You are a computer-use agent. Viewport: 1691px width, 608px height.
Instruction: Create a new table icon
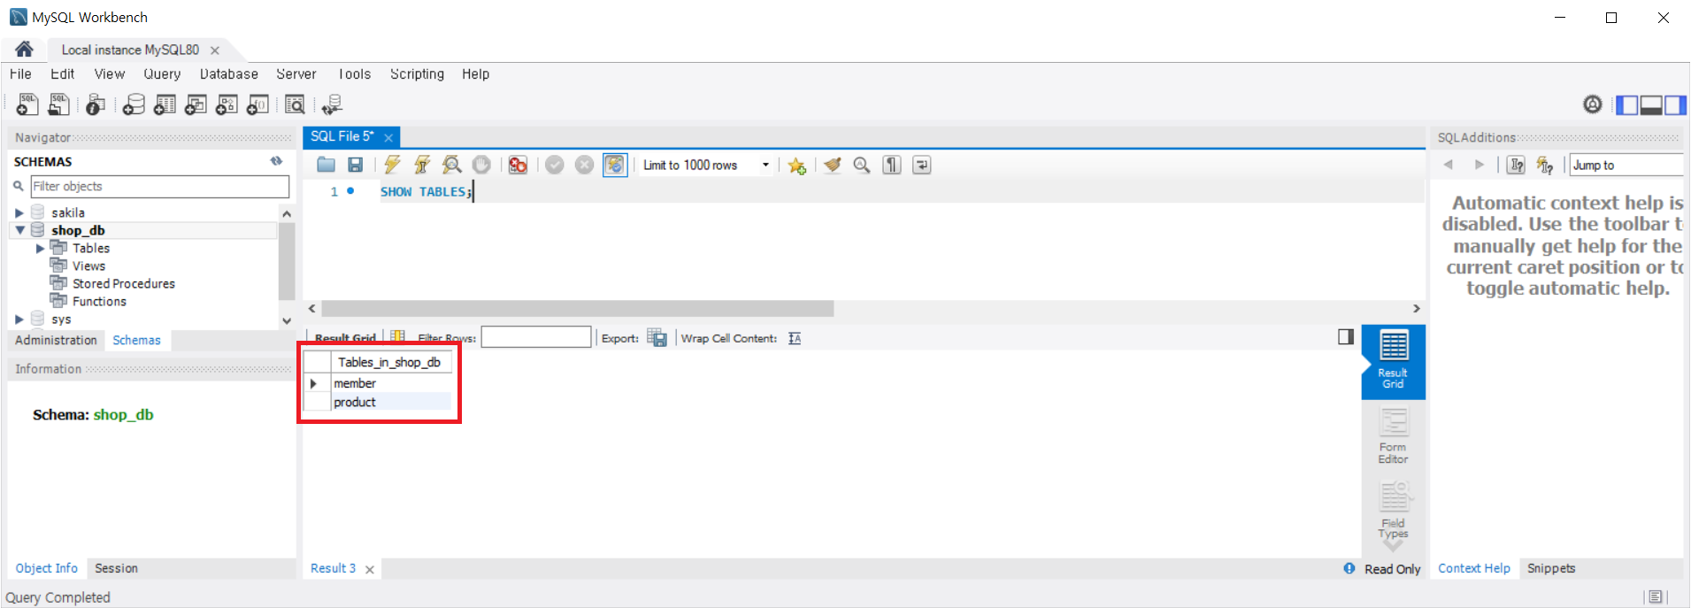[x=165, y=104]
